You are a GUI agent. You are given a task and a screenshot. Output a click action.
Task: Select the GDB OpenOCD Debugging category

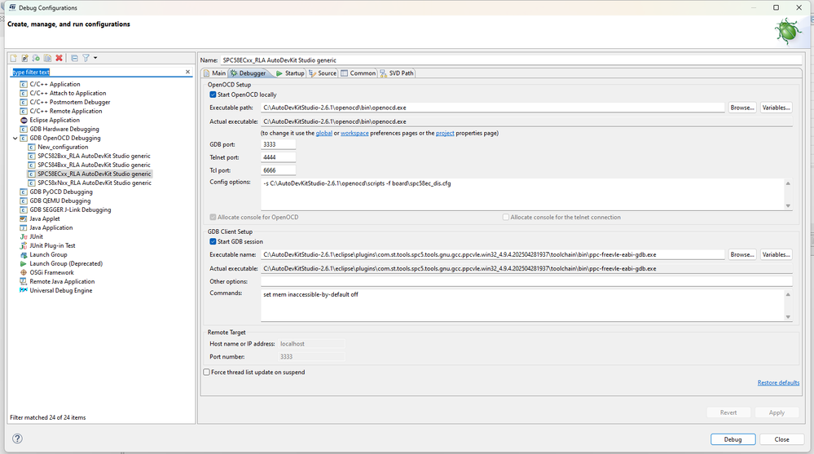pos(65,139)
